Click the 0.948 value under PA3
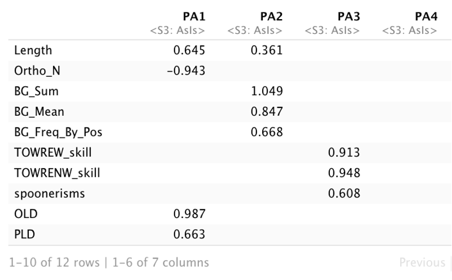Image resolution: width=452 pixels, height=280 pixels. tap(344, 173)
